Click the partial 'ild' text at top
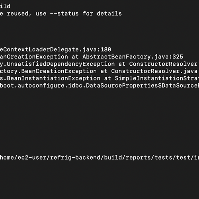This screenshot has height=199, width=199. (x=5, y=6)
